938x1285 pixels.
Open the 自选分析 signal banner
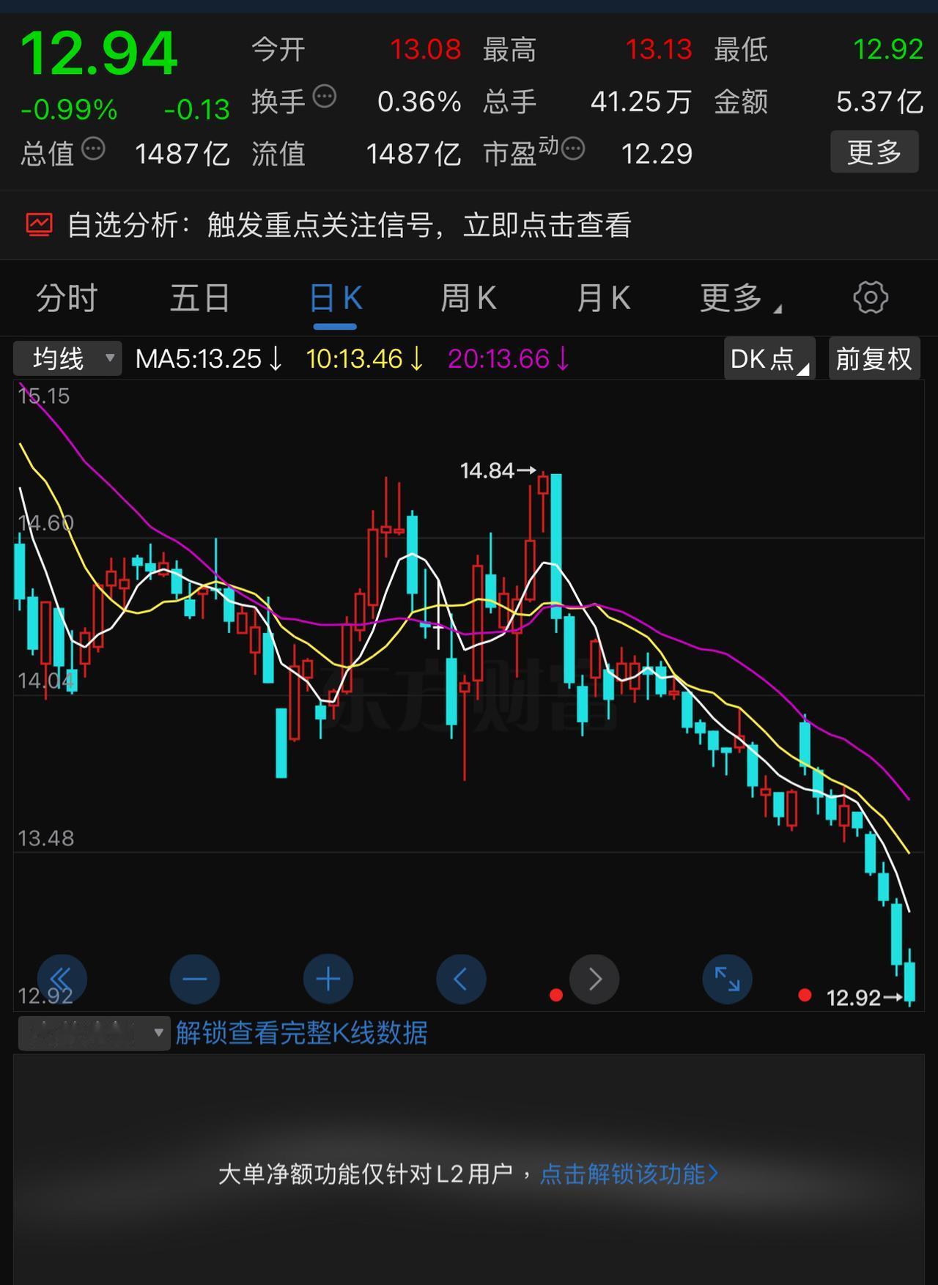coord(469,225)
